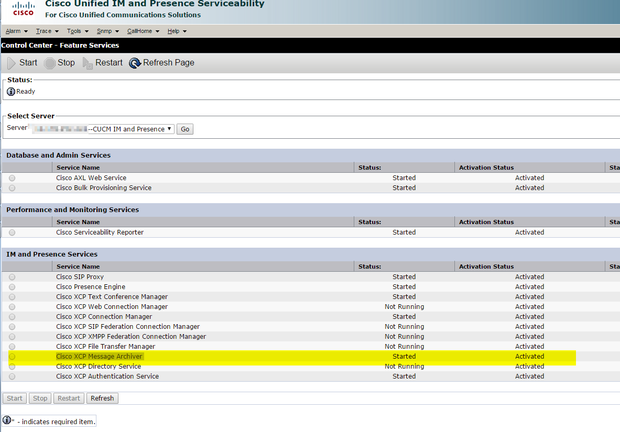Click the Cisco Presence Engine service name

pyautogui.click(x=91, y=287)
